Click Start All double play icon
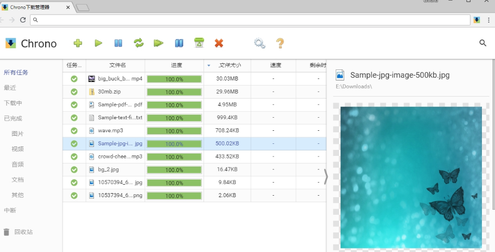 [x=158, y=43]
